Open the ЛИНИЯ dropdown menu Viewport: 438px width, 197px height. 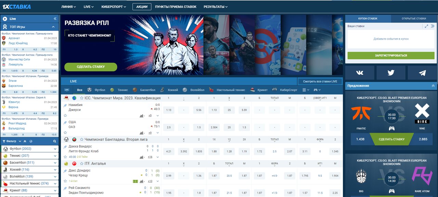(68, 7)
